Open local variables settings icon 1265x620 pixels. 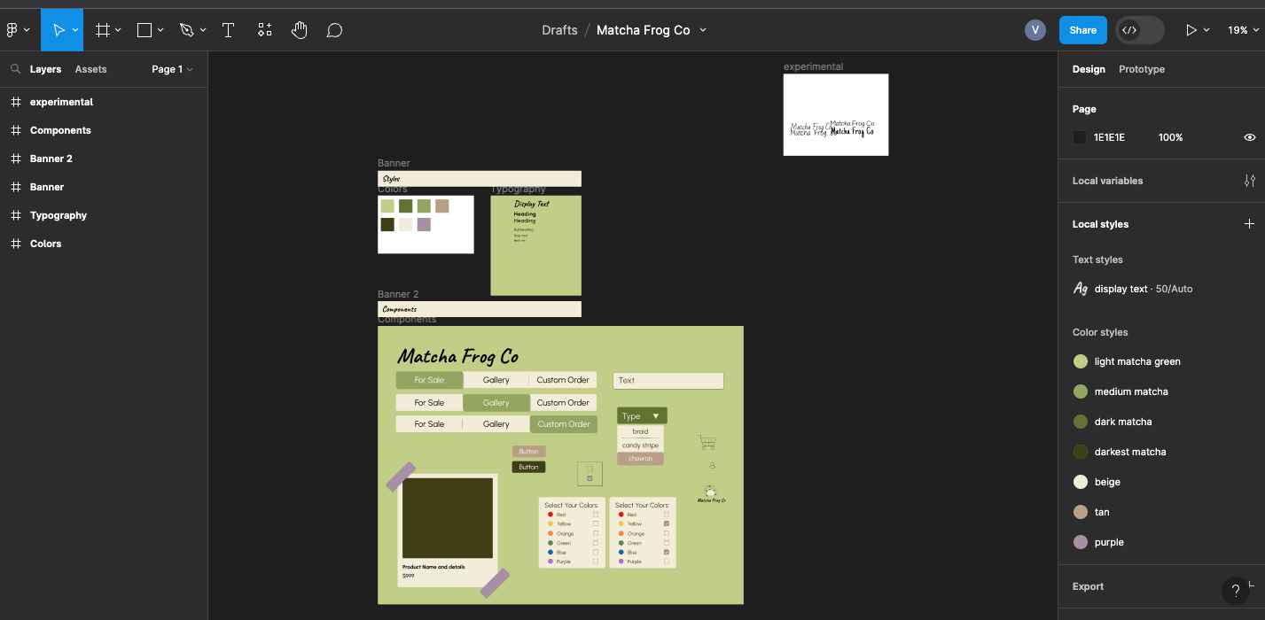1249,181
